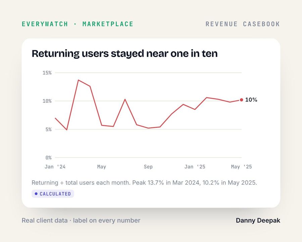
Task: Click the Jan '24 x-axis label
Action: pos(55,167)
